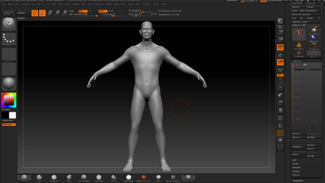Screen dimensions: 325x183
Task: Toggle the Floor grid button
Action: (x=280, y=55)
